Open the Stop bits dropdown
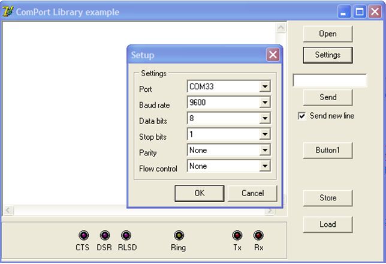 (x=264, y=135)
